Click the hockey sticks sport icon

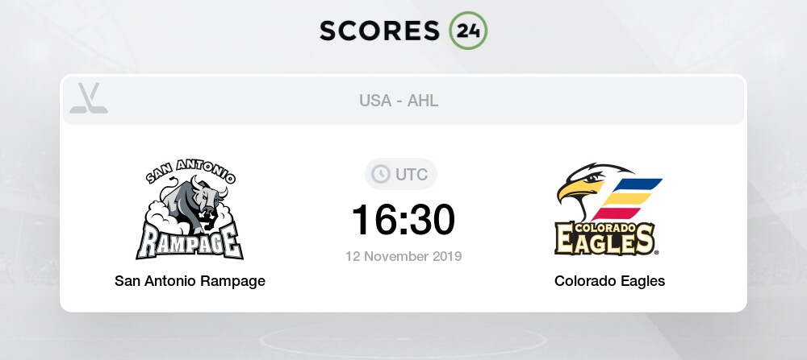(x=89, y=98)
